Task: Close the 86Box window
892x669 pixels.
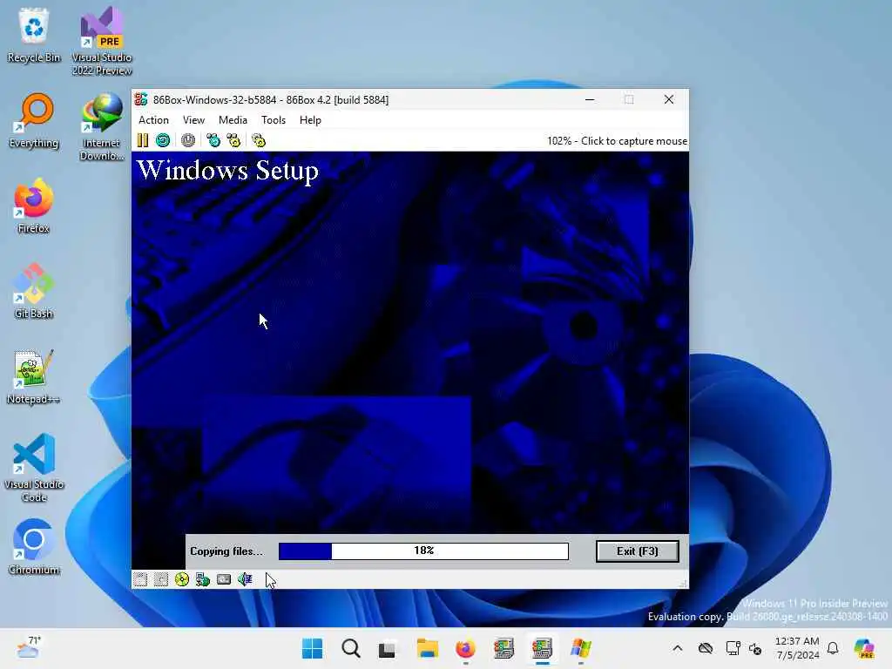Action: pyautogui.click(x=669, y=99)
